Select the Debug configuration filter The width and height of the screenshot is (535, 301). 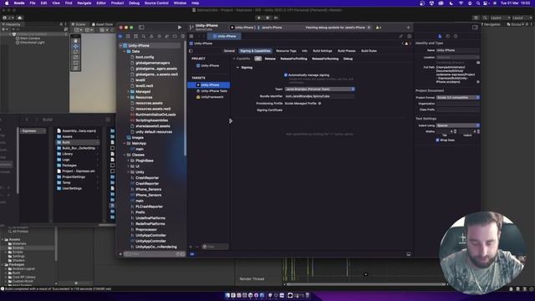pyautogui.click(x=348, y=59)
